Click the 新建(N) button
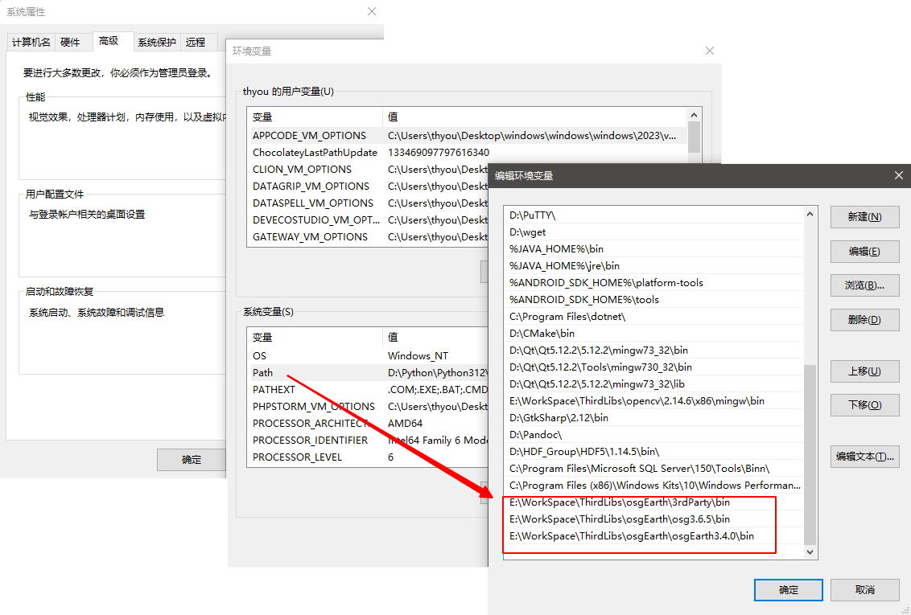Screen dimensions: 911x615 coord(864,217)
